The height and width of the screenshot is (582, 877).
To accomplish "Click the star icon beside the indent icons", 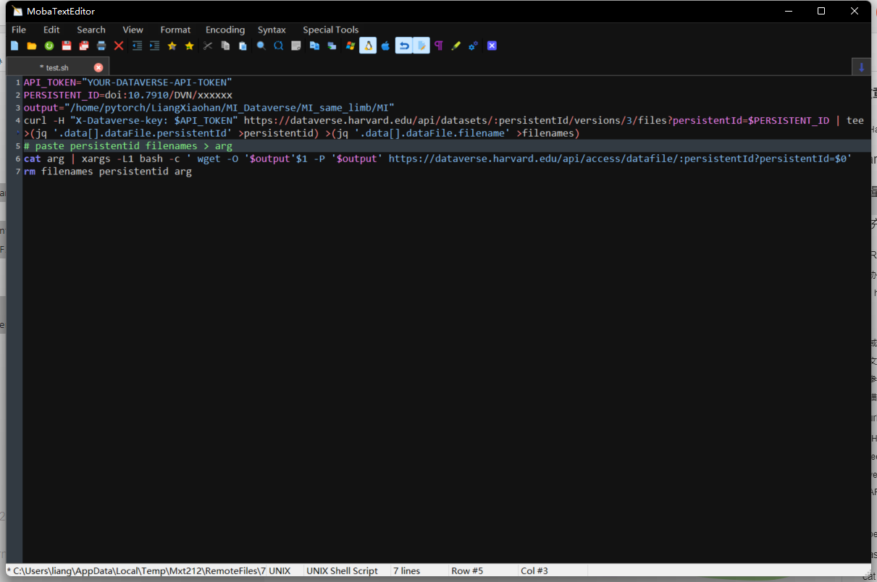I will pos(172,46).
